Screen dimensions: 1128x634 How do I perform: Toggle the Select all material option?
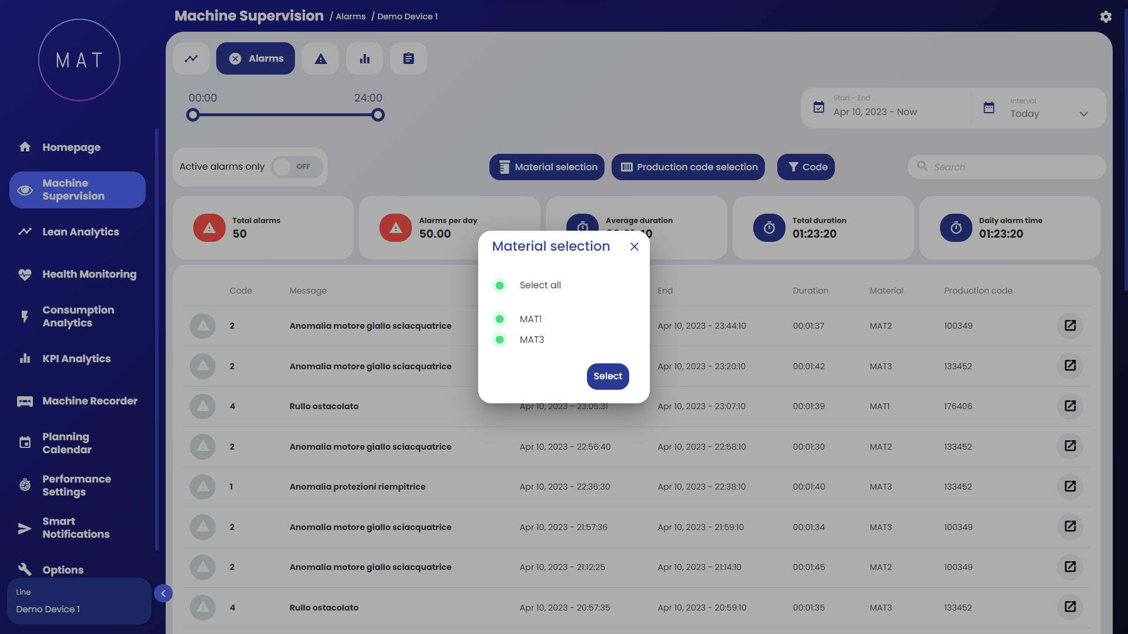pos(499,285)
